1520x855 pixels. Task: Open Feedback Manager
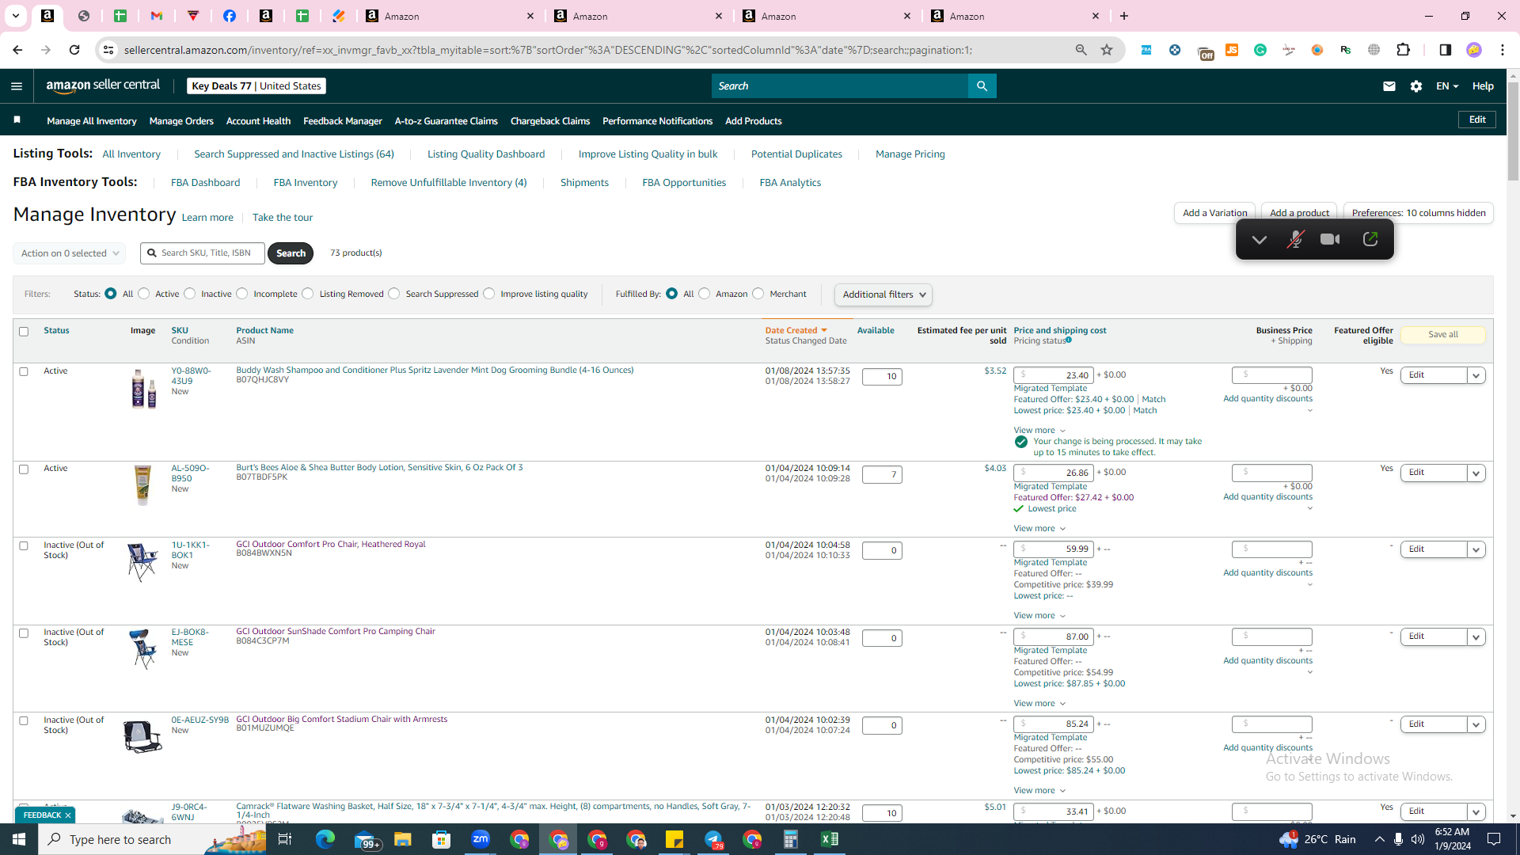343,121
